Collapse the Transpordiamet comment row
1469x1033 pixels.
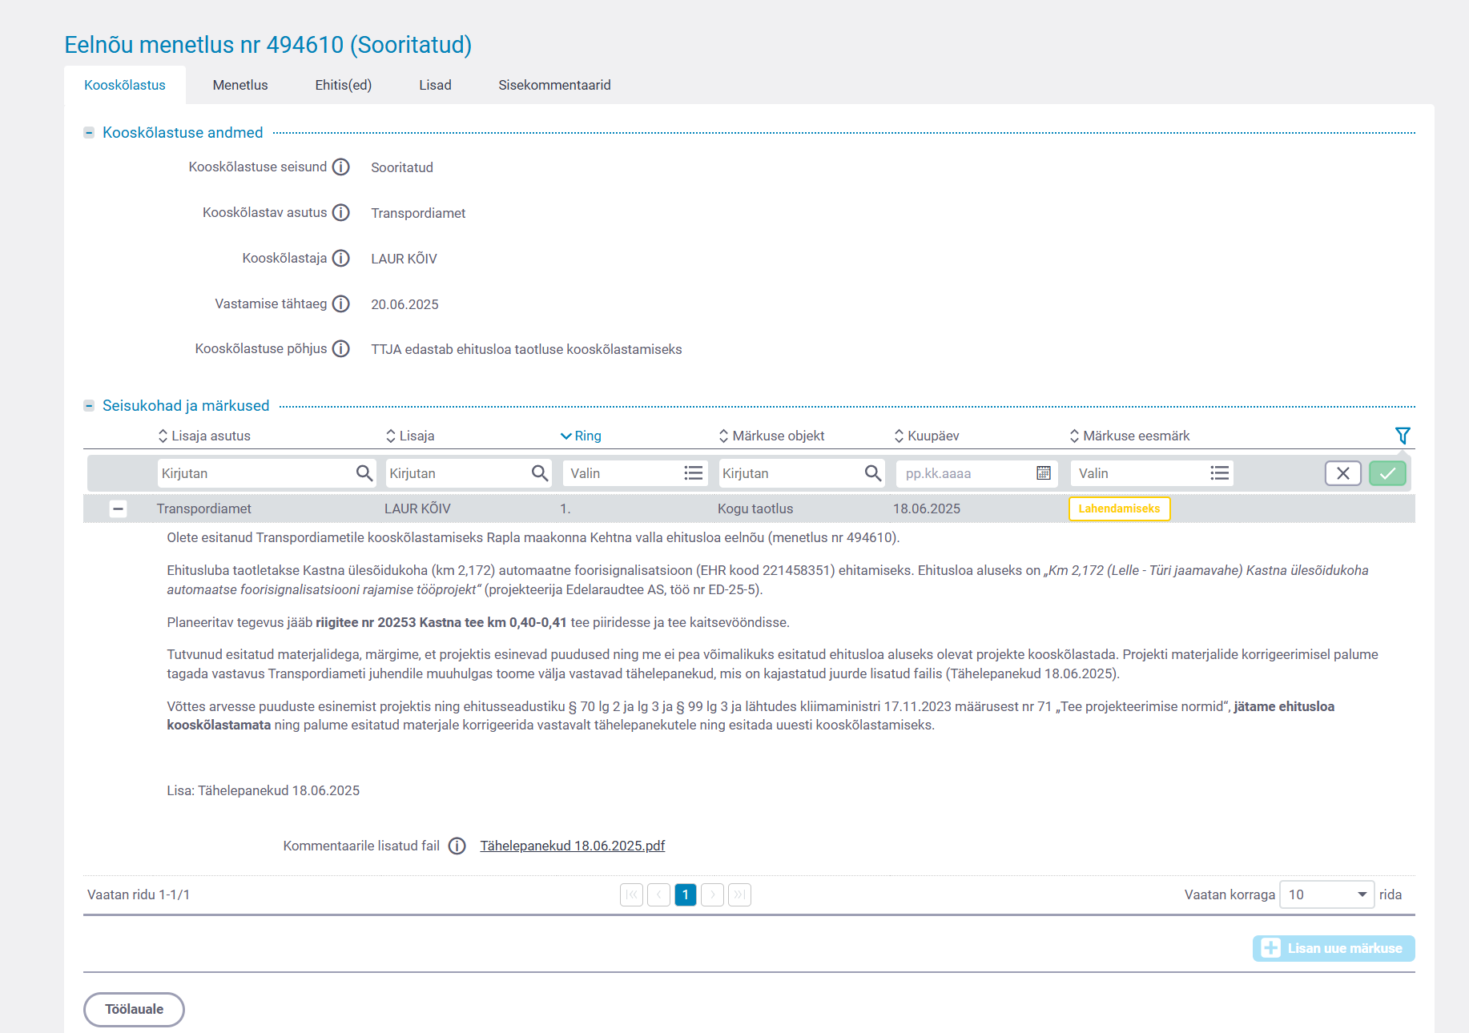click(118, 508)
